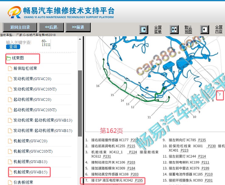Open page link P230 for XC601
Image resolution: width=225 pixels, height=185 pixels.
212,146
